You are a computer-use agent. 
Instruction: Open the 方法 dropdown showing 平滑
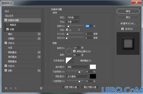point(73,22)
